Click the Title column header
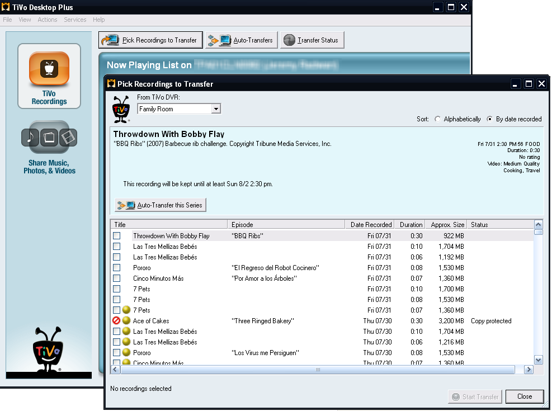552x411 pixels. click(x=169, y=224)
